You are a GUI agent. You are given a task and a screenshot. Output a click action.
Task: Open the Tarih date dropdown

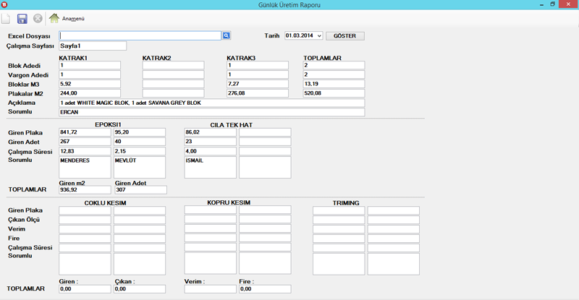click(x=317, y=35)
